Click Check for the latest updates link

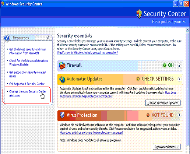pyautogui.click(x=28, y=63)
